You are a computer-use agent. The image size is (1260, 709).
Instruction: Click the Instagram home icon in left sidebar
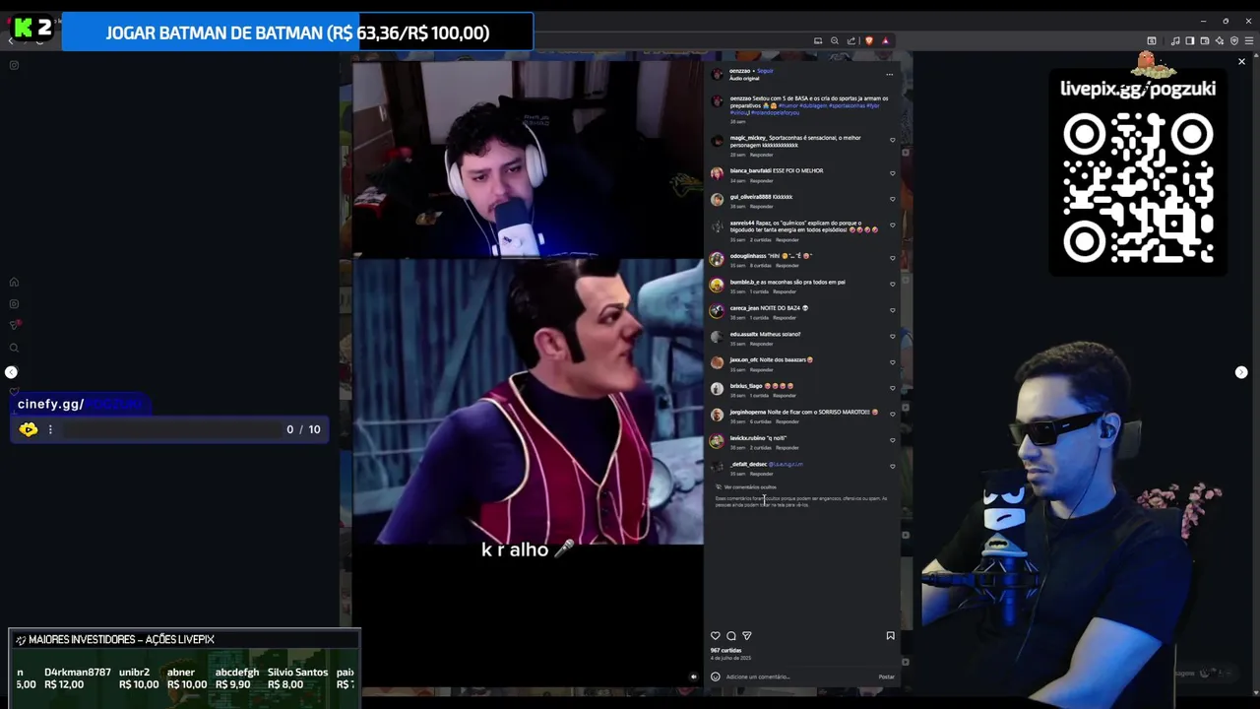14,283
